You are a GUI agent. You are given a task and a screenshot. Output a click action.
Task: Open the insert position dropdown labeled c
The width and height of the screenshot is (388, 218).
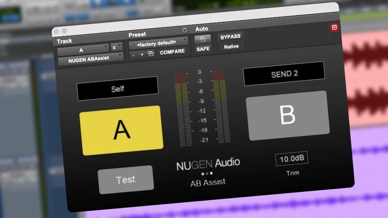(x=116, y=47)
